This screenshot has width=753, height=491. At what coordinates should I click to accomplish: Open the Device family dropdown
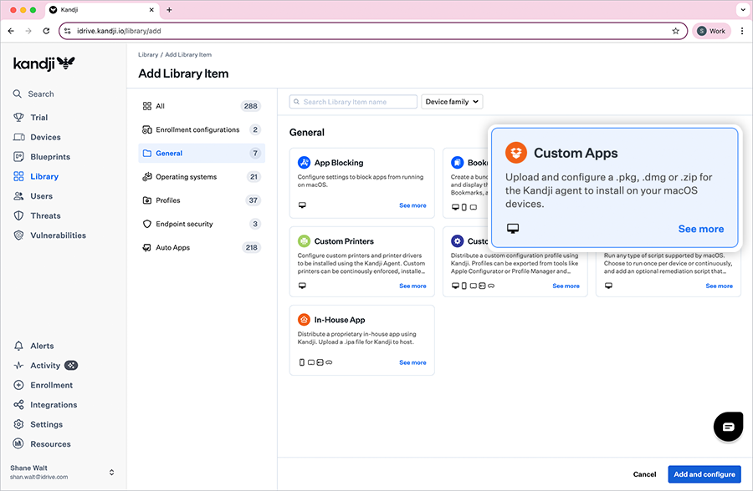[x=452, y=102]
